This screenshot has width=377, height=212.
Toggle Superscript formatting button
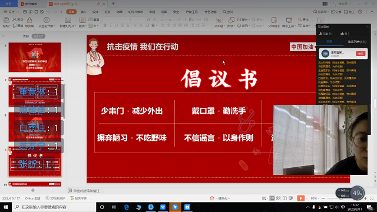[135, 25]
